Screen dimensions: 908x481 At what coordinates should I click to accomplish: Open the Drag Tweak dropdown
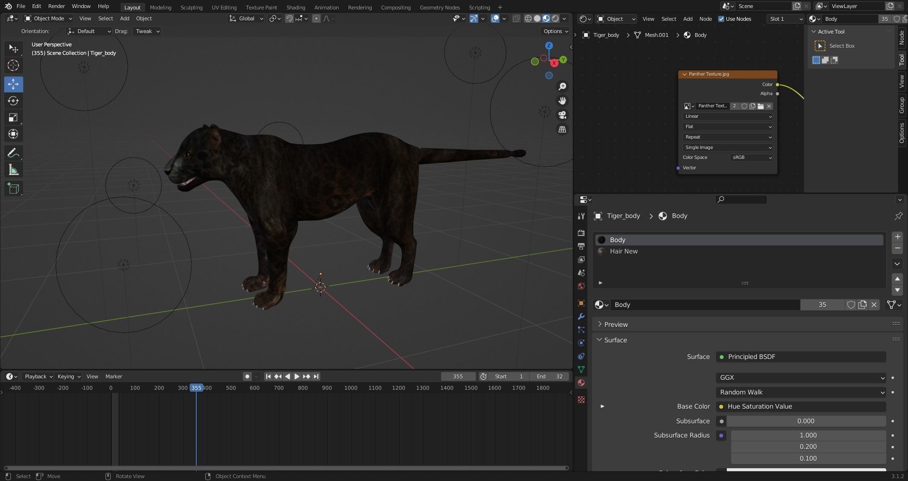pos(147,31)
